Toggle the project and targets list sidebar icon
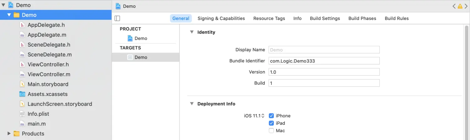 pos(118,18)
